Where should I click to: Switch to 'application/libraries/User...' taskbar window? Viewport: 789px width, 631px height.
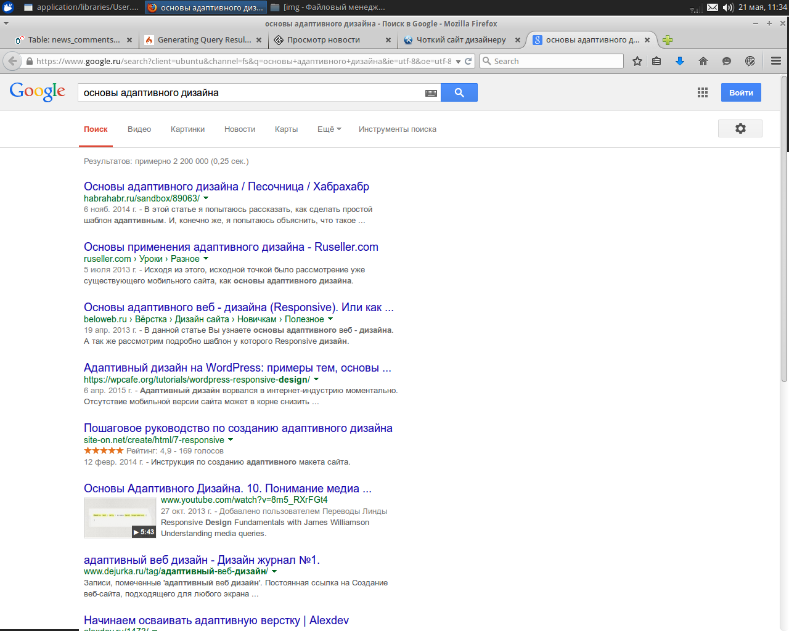coord(80,7)
